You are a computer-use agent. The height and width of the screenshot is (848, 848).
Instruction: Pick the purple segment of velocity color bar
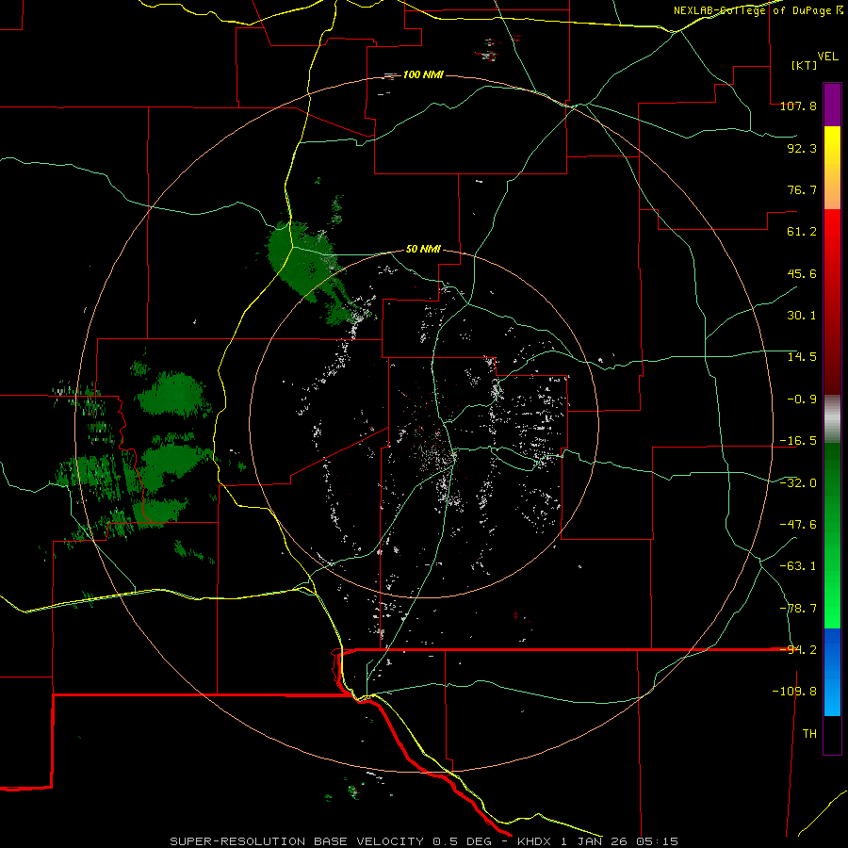click(832, 105)
